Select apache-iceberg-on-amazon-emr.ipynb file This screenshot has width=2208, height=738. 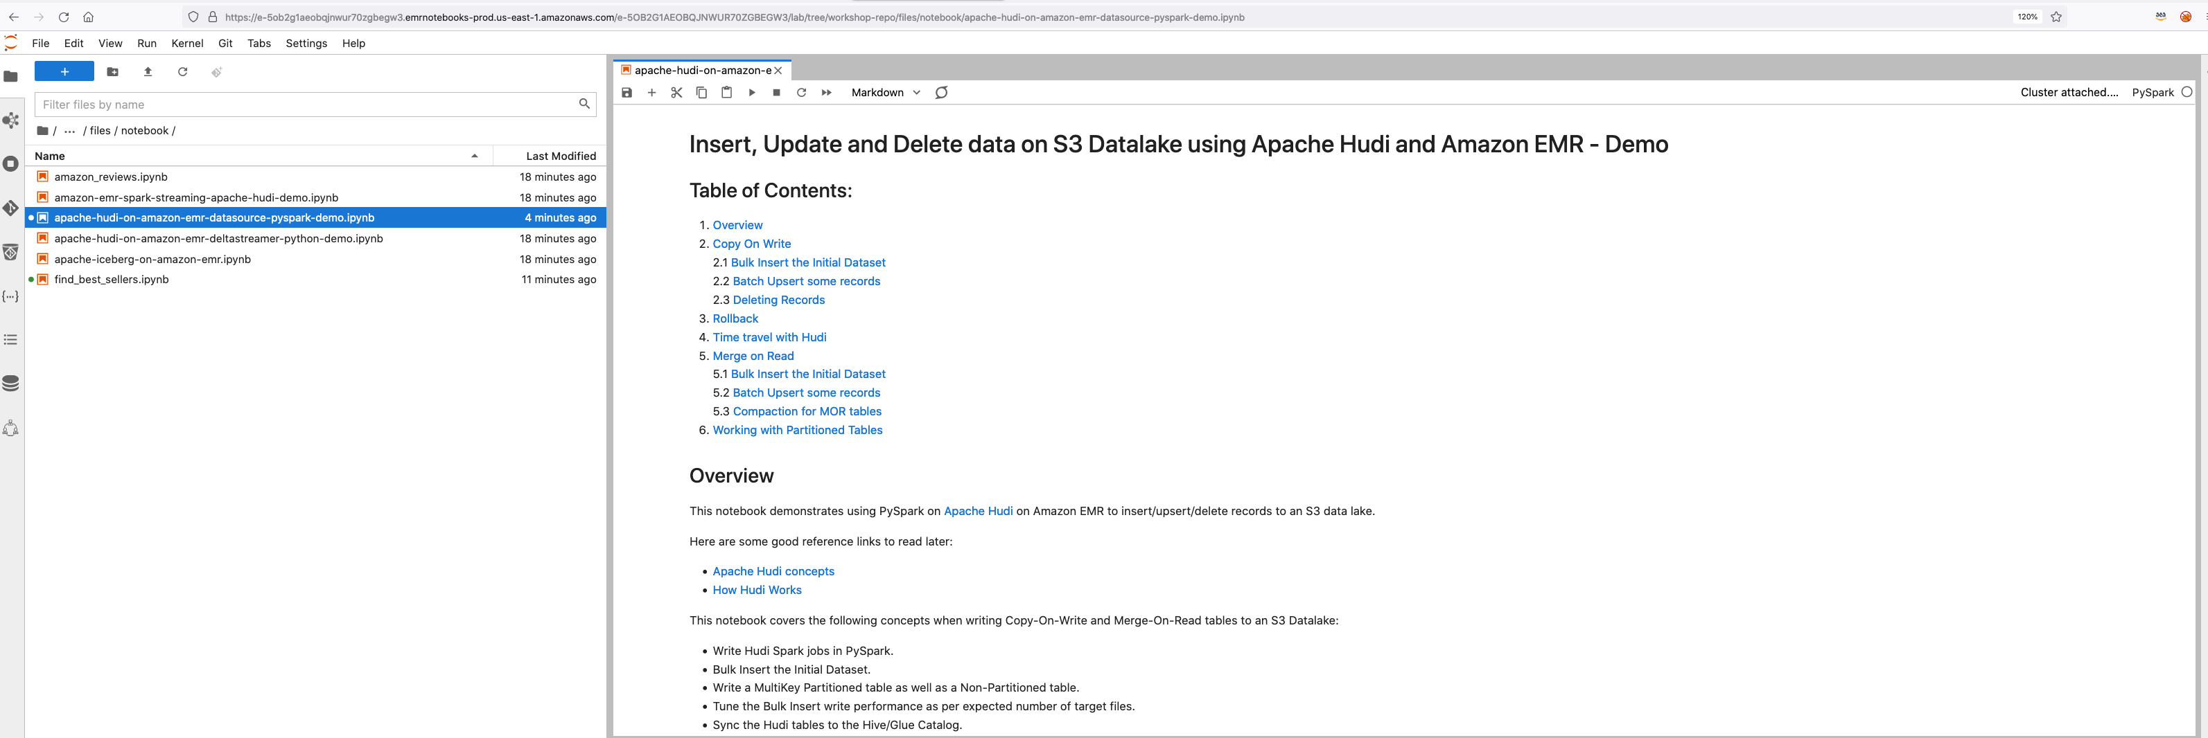(315, 258)
